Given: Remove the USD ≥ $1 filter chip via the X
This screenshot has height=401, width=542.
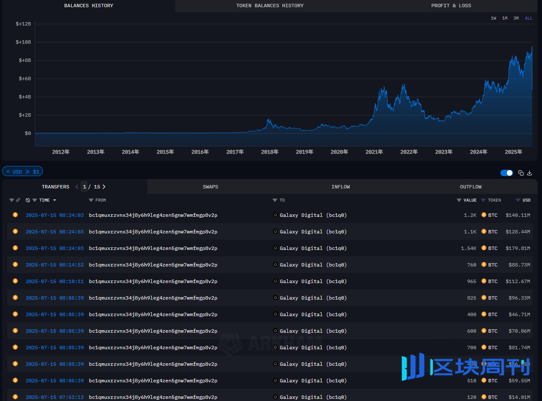Looking at the screenshot, I should click(8, 172).
